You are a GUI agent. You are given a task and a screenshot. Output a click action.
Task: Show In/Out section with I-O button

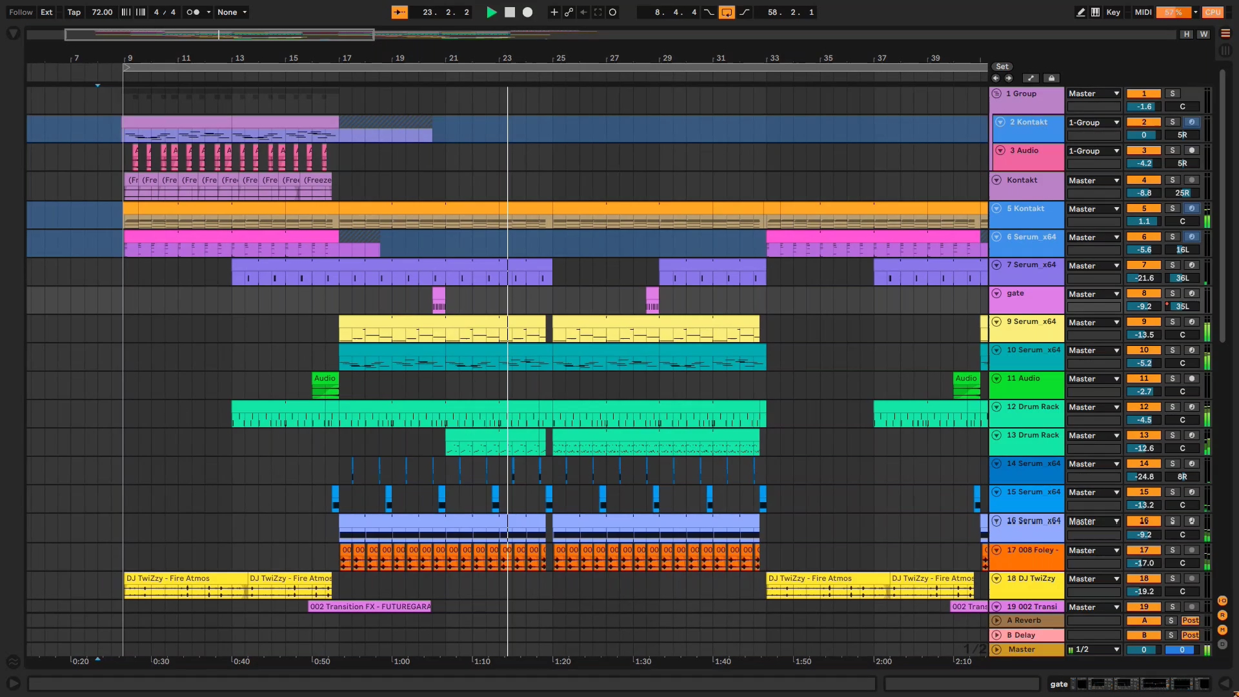(1222, 601)
